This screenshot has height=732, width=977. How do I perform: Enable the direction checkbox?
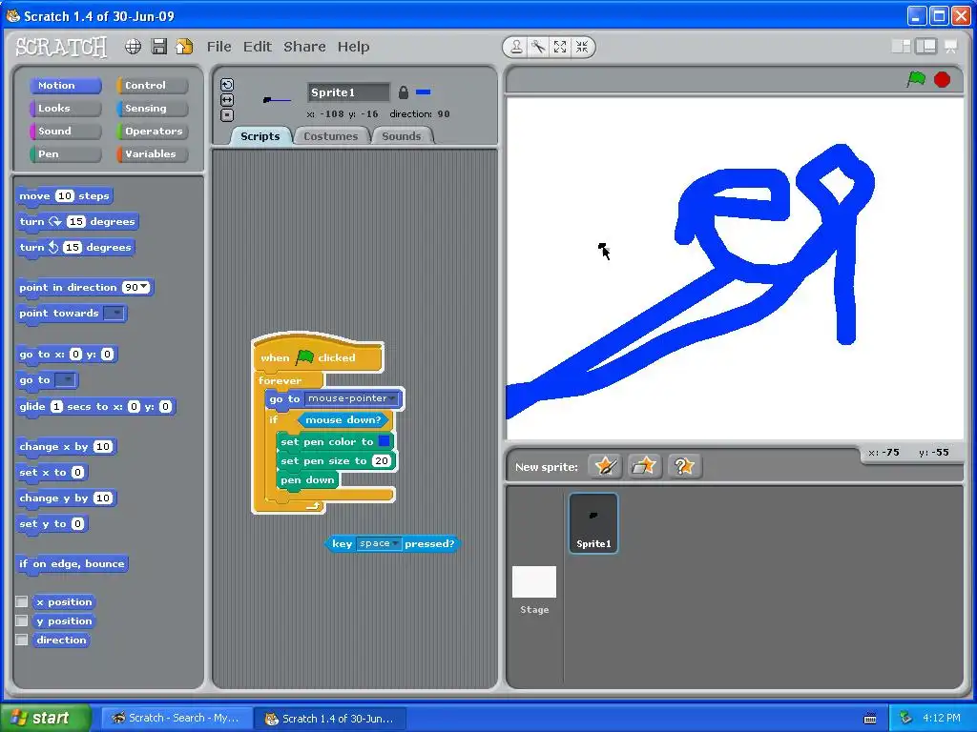[22, 640]
